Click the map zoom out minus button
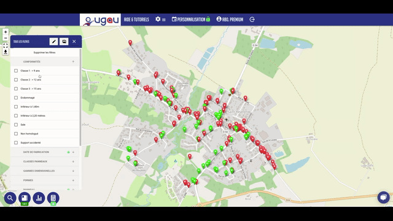 (x=6, y=38)
